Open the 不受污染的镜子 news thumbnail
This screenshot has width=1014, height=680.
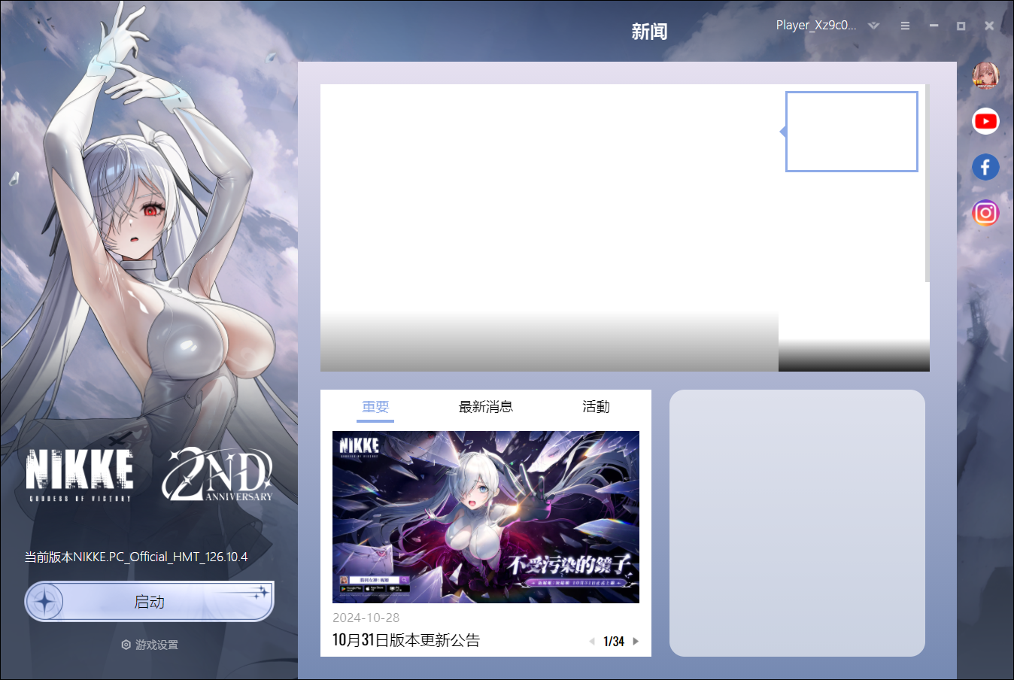[x=486, y=517]
